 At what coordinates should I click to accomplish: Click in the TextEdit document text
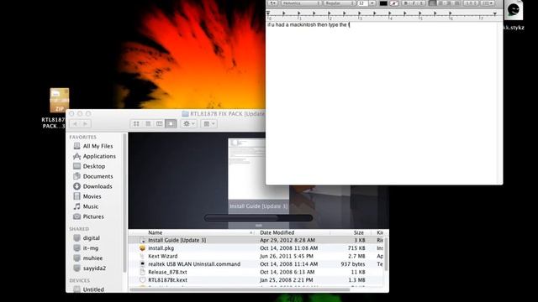[x=309, y=25]
